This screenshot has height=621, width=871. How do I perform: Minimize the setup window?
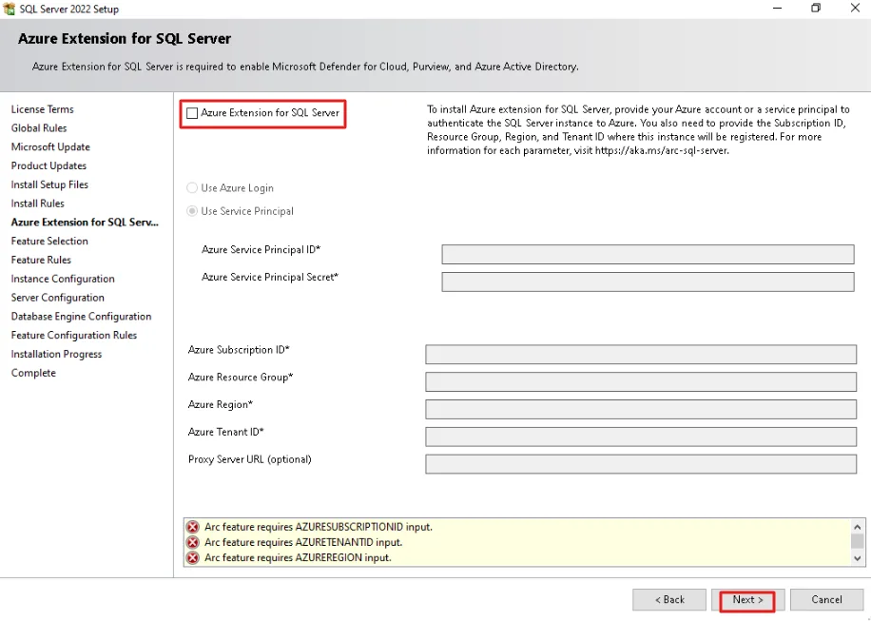coord(777,8)
